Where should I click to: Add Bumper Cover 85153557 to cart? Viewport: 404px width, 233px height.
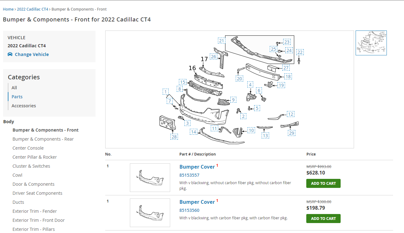323,184
